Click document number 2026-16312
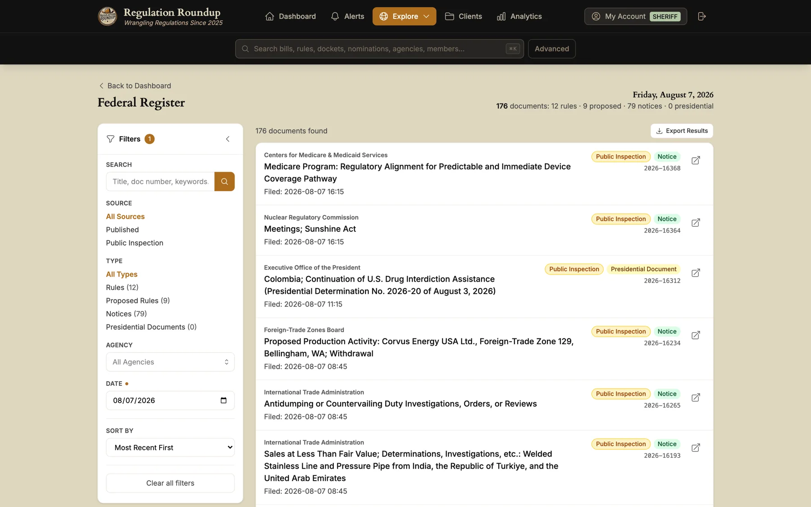The width and height of the screenshot is (811, 507). tap(662, 280)
